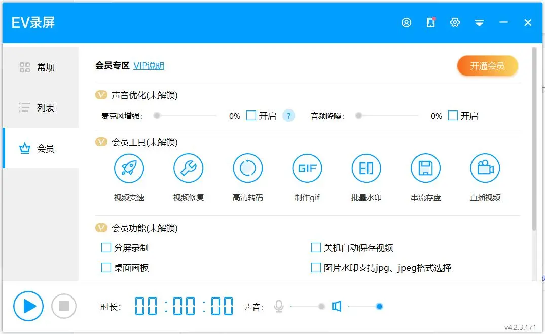This screenshot has height=334, width=545.
Task: Switch to the 列表 tab
Action: (x=41, y=108)
